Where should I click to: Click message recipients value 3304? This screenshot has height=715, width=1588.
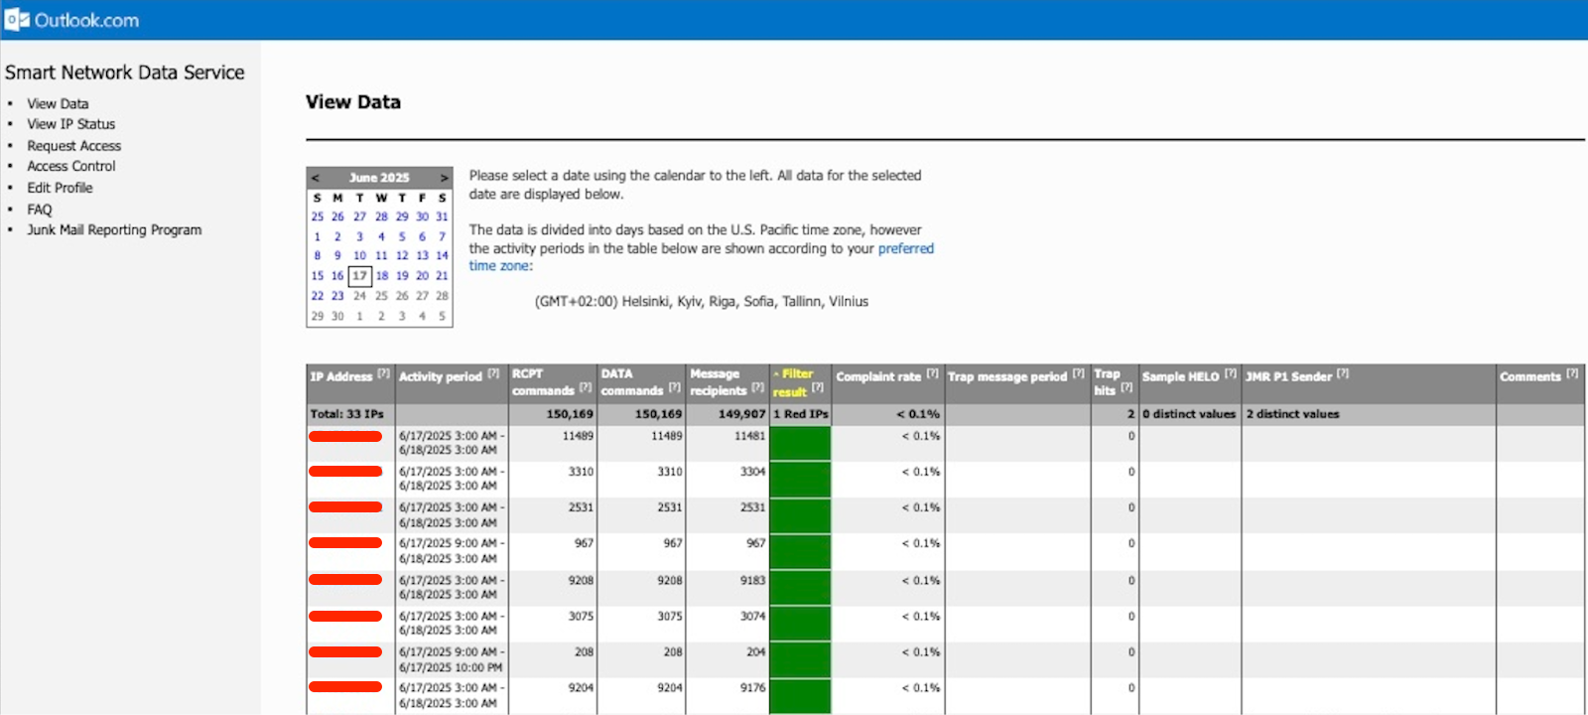coord(752,472)
